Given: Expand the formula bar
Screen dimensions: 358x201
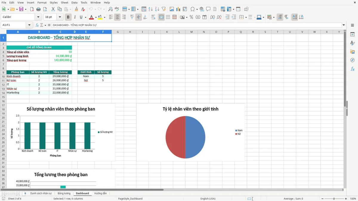Looking at the screenshot, I should (344, 25).
